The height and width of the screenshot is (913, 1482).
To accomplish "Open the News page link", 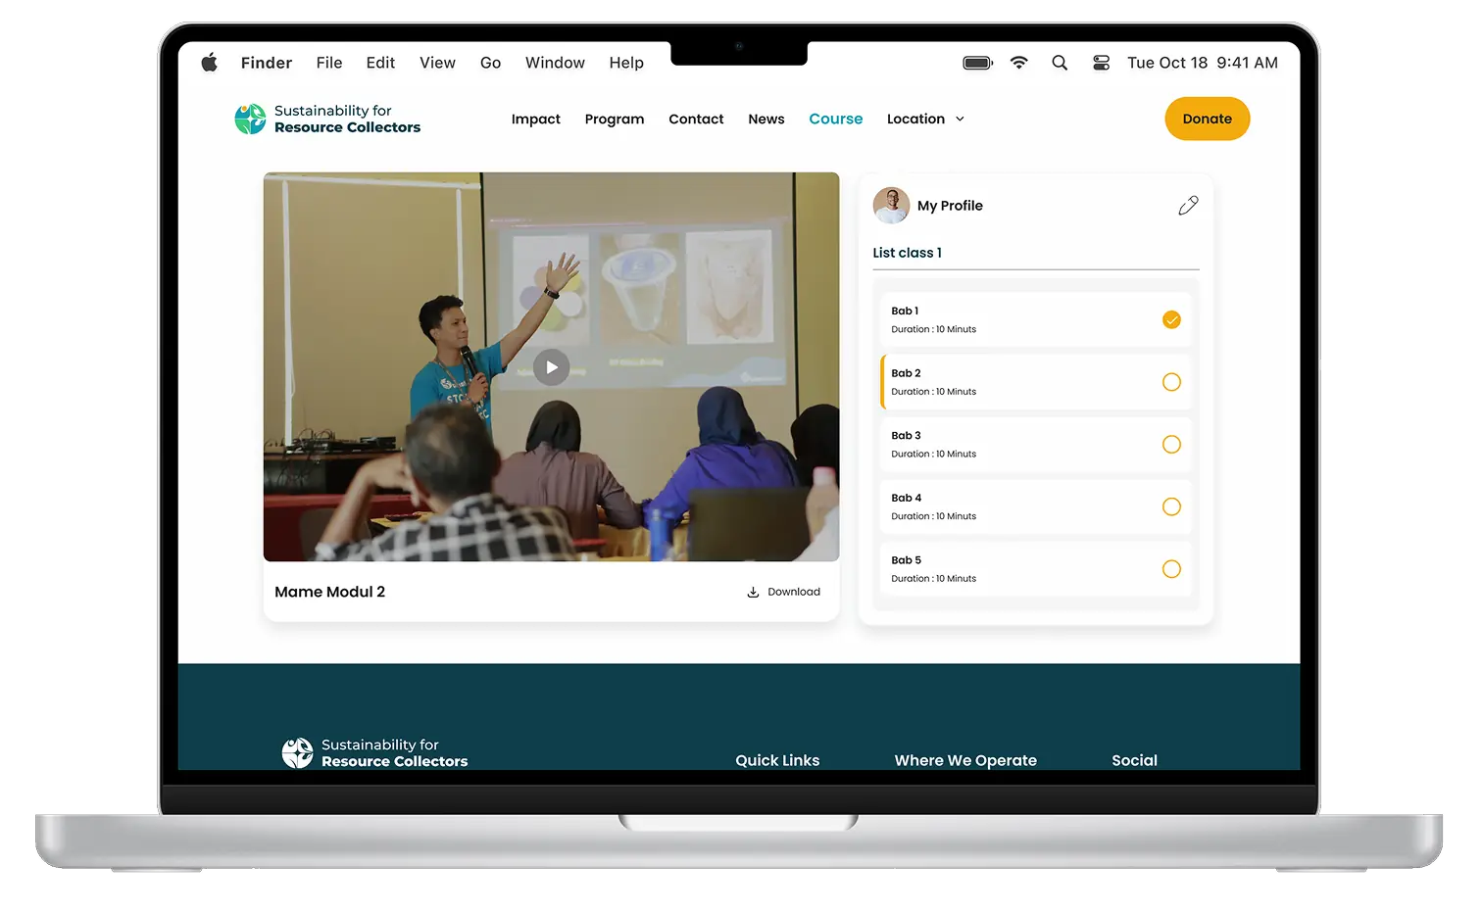I will (x=766, y=120).
